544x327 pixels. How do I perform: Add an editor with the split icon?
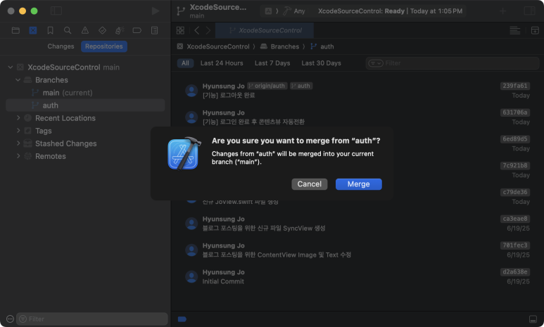(x=535, y=30)
